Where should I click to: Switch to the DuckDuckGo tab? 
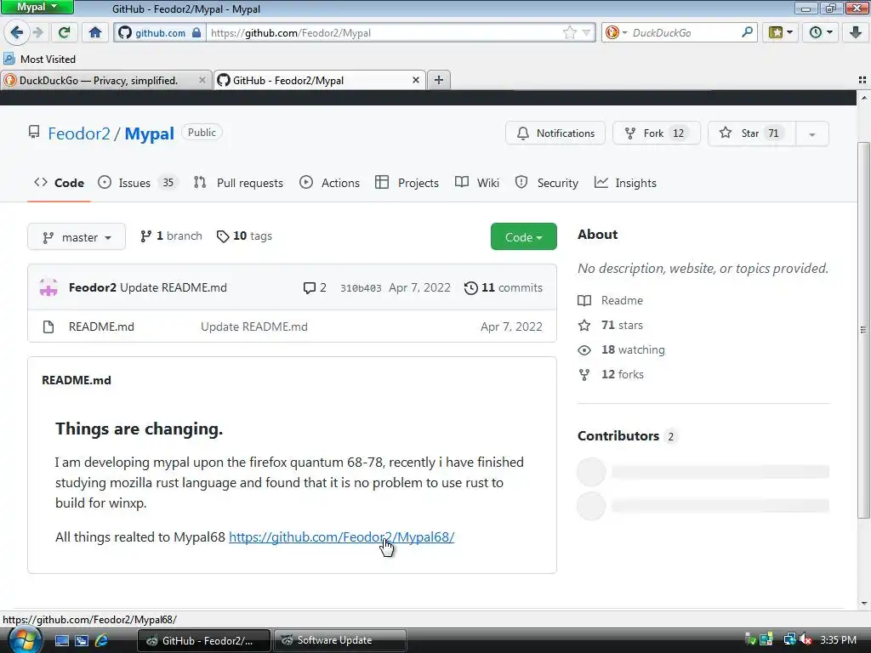click(99, 81)
